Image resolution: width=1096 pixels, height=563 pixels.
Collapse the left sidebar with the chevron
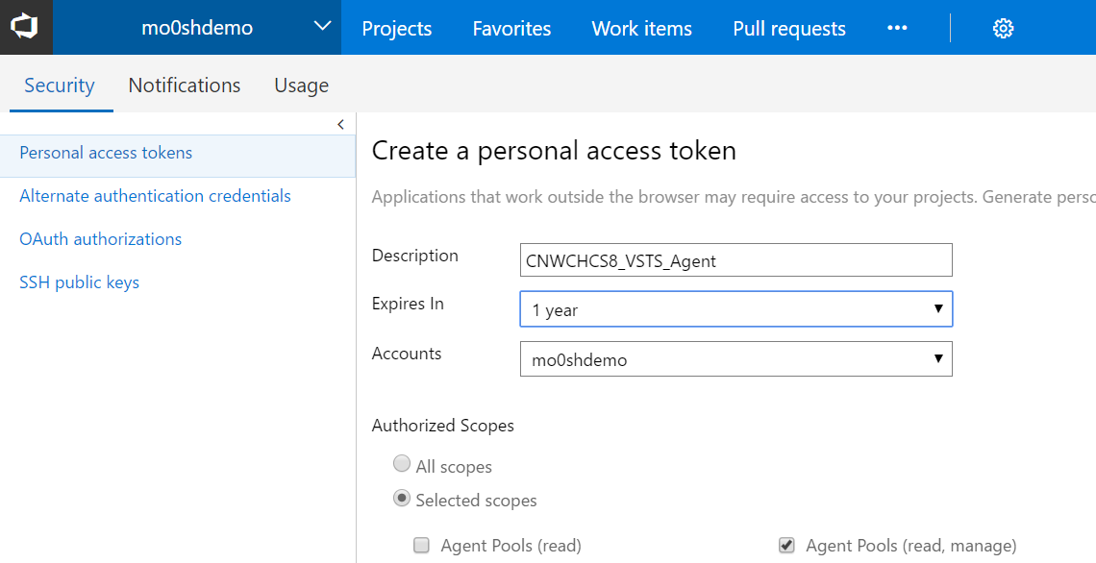(x=340, y=125)
